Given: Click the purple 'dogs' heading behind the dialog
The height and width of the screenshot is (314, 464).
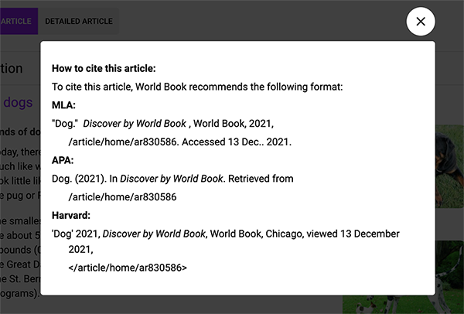Looking at the screenshot, I should (x=18, y=103).
